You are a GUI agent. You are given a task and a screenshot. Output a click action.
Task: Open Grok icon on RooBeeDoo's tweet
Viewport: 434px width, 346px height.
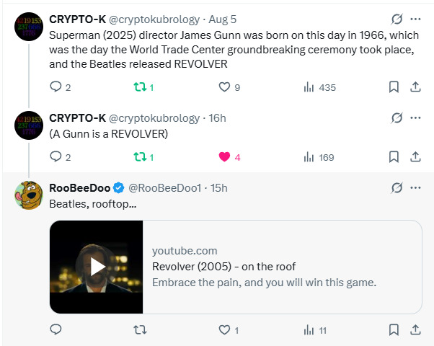coord(395,187)
